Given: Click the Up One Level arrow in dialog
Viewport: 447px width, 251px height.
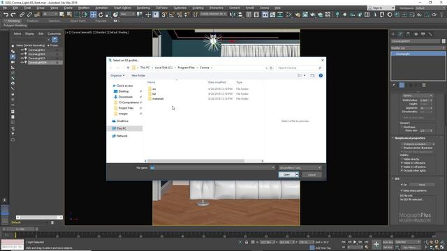Looking at the screenshot, I should [x=128, y=68].
